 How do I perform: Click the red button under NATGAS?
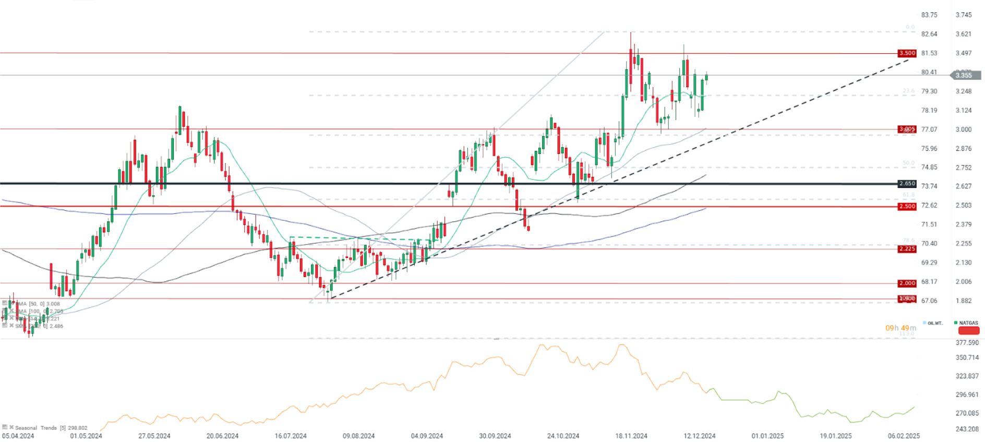969,330
